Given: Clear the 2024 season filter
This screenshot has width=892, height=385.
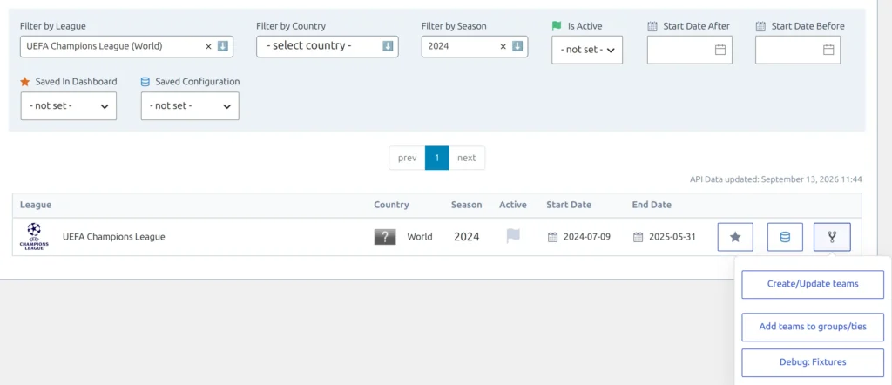Looking at the screenshot, I should tap(503, 47).
